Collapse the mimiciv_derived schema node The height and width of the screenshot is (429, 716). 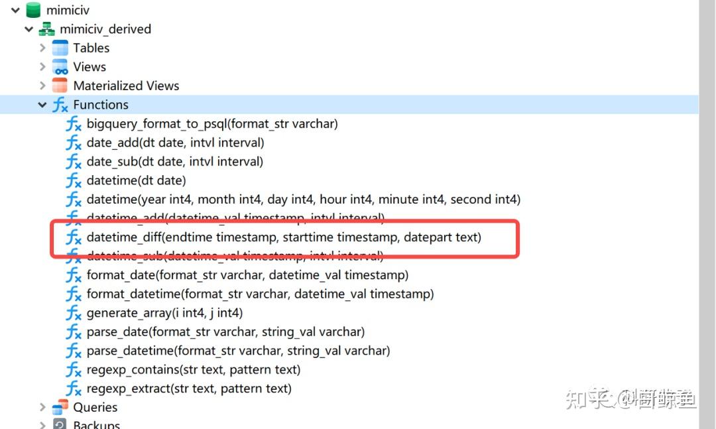29,29
